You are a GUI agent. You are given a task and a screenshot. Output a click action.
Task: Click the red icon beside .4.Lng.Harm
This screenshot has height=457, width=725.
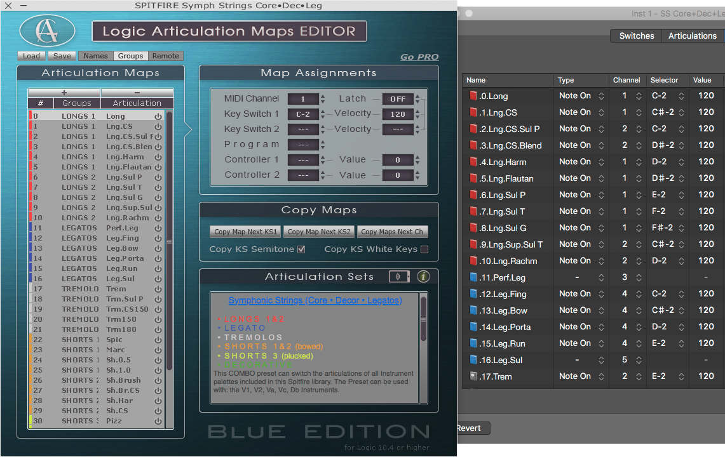(x=473, y=162)
